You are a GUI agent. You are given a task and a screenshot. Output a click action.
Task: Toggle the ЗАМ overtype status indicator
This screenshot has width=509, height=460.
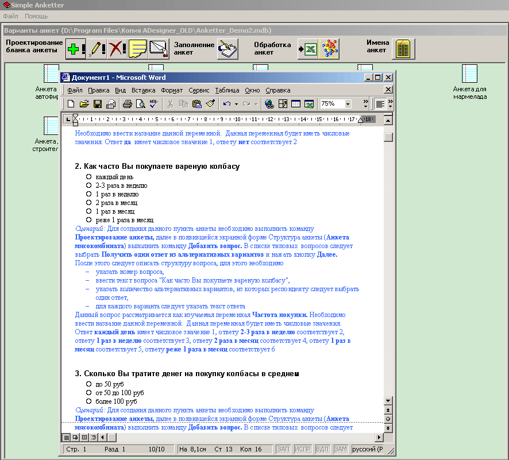(341, 449)
